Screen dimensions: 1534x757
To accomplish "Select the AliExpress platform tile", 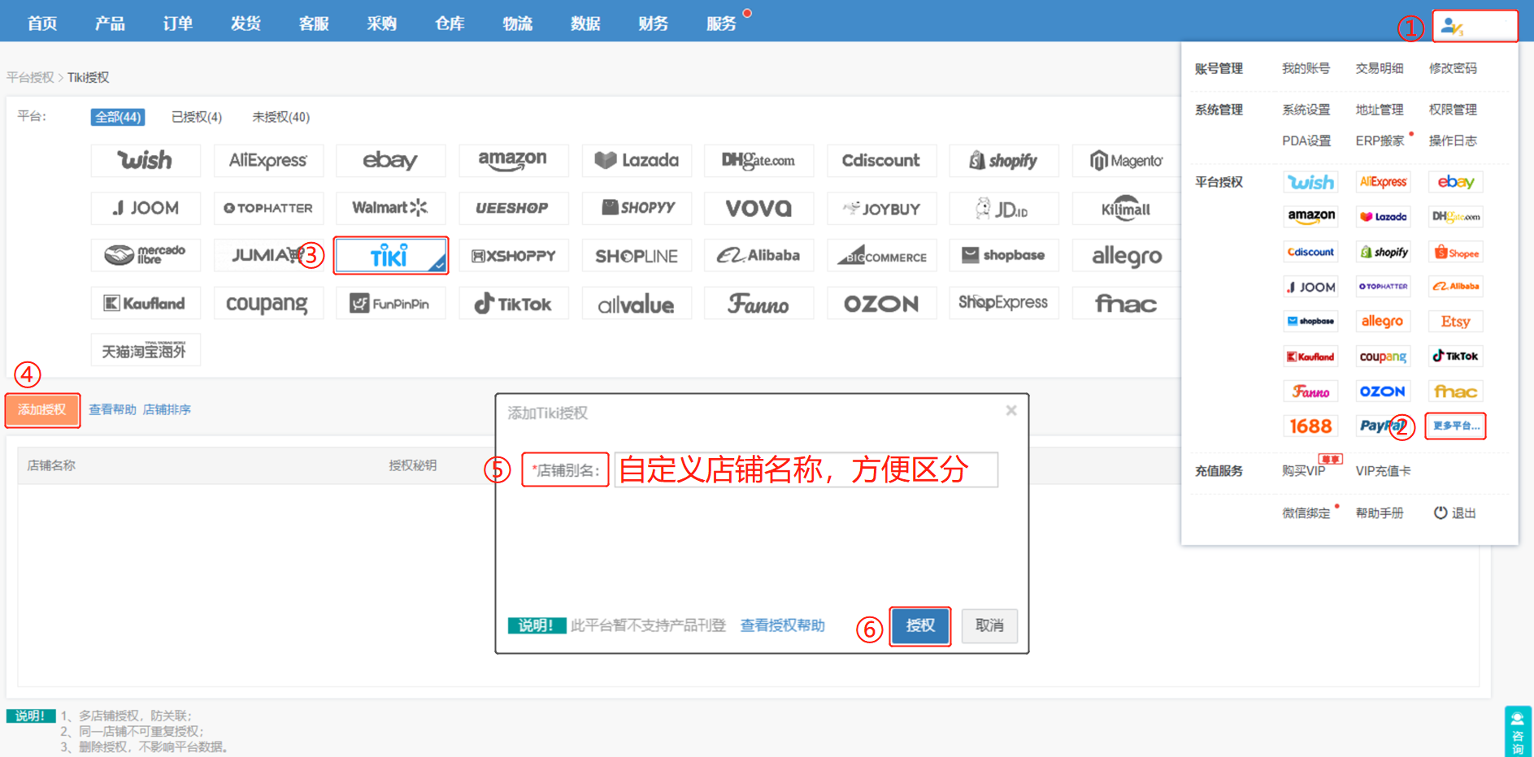I will click(x=268, y=160).
